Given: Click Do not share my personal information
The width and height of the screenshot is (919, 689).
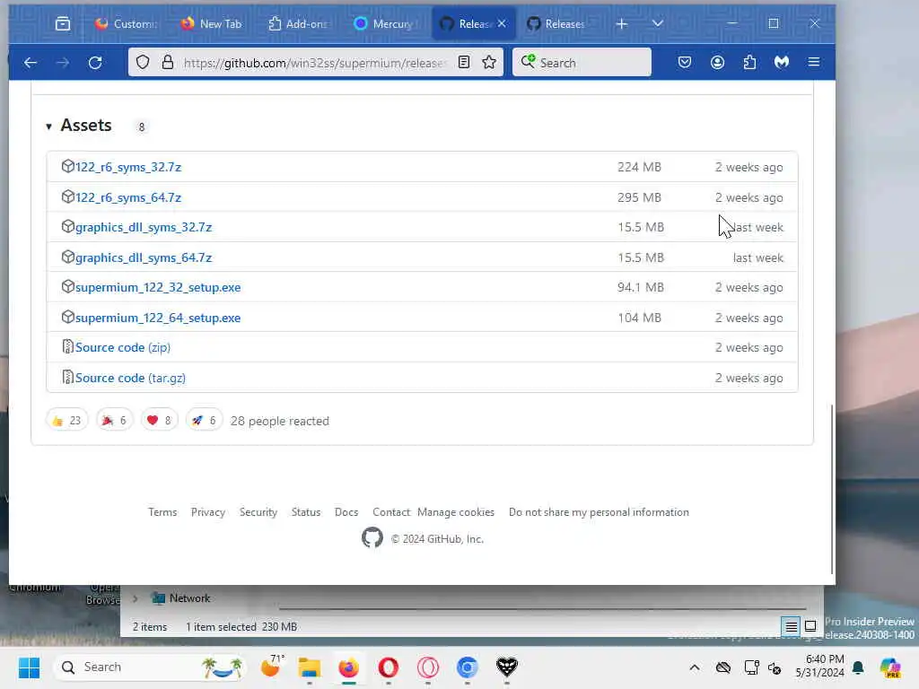Looking at the screenshot, I should (599, 512).
